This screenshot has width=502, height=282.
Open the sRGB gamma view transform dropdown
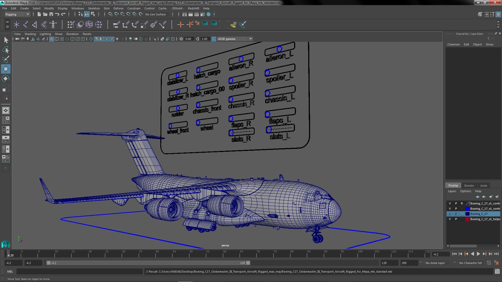(235, 39)
